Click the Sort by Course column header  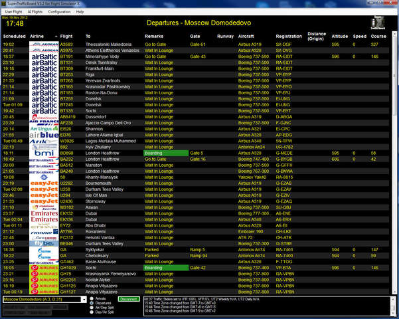click(x=378, y=37)
